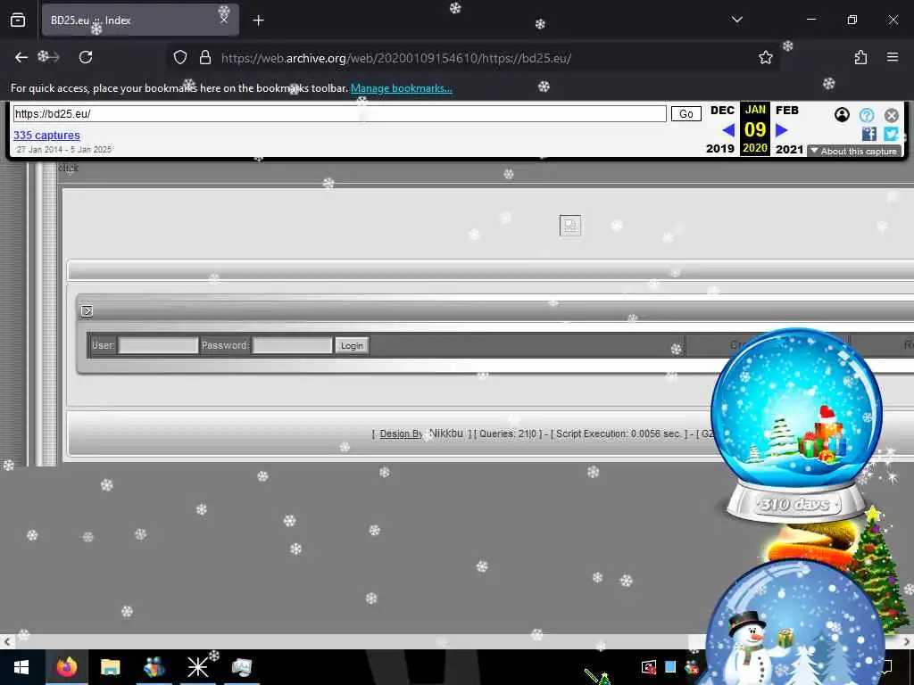Open the computers icon taskbar app
Viewport: 914px width, 685px height.
(x=241, y=667)
